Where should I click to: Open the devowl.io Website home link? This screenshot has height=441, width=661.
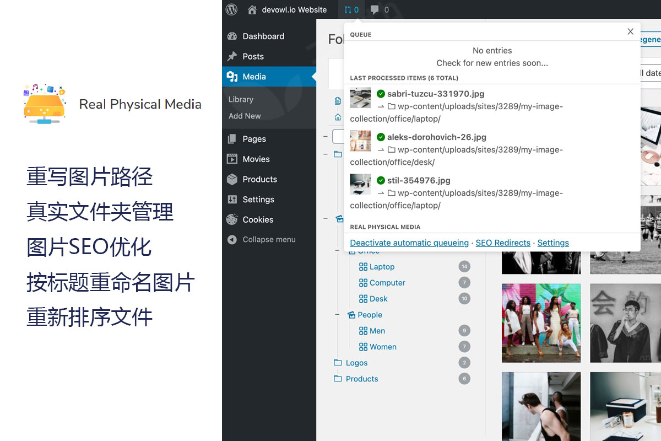pyautogui.click(x=287, y=9)
